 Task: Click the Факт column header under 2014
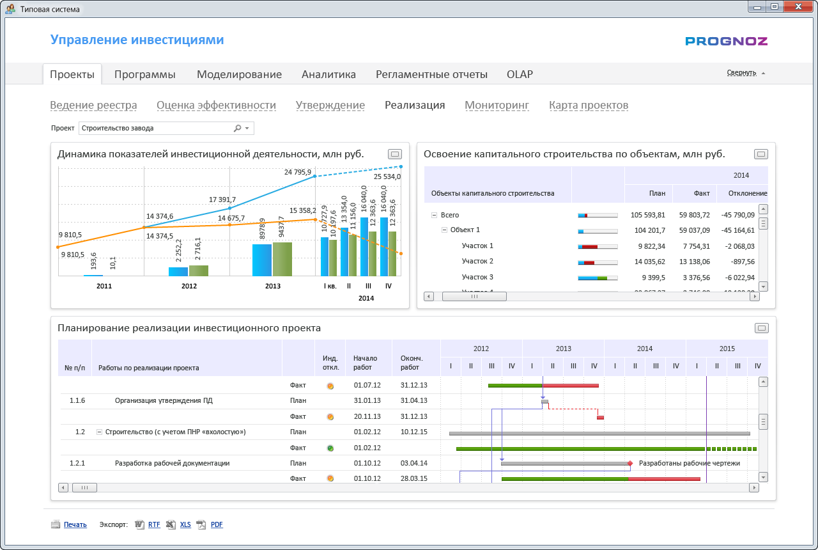(x=694, y=193)
